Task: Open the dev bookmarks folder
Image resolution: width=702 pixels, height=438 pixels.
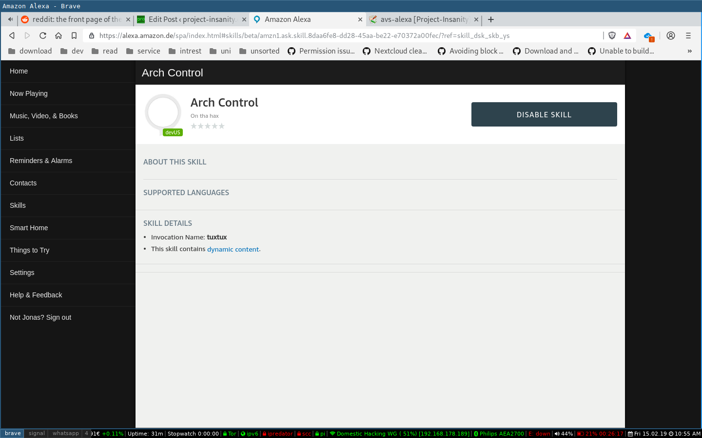Action: [x=72, y=51]
